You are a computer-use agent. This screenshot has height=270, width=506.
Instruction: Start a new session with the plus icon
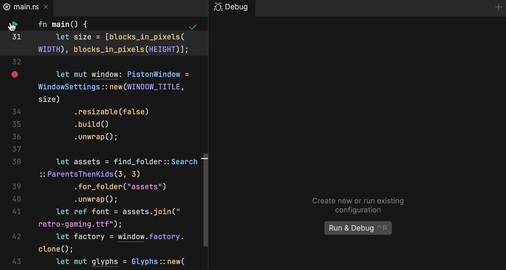(498, 7)
